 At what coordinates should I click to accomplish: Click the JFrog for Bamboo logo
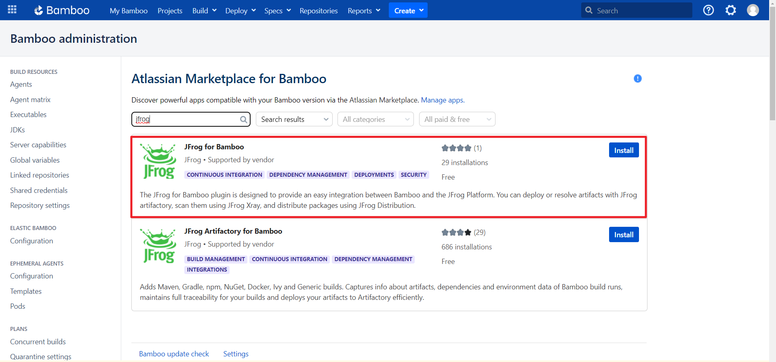[x=158, y=161]
